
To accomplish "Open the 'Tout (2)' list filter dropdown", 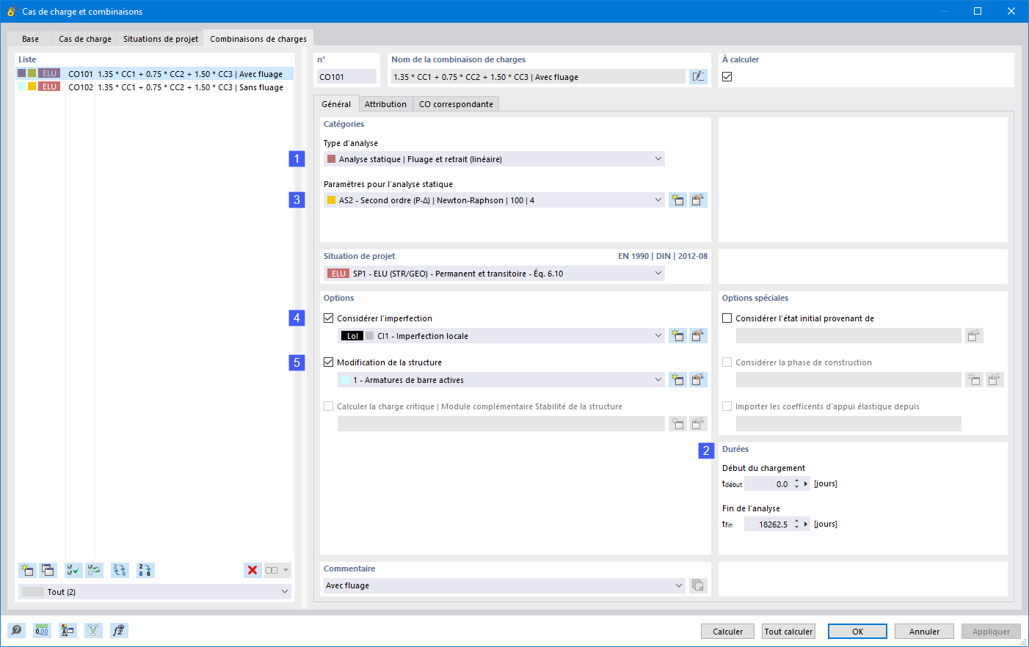I will [x=154, y=592].
